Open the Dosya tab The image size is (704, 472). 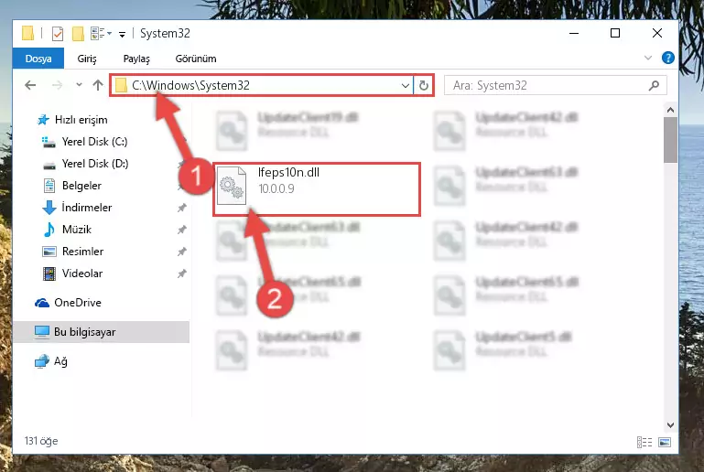click(x=38, y=59)
